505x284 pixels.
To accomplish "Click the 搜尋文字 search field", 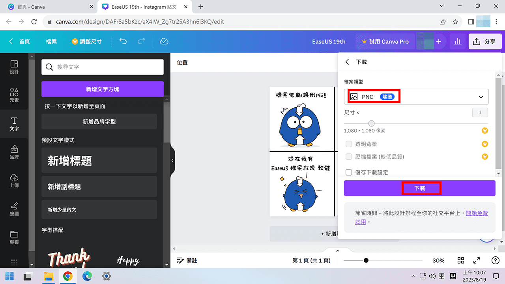I will [x=103, y=67].
